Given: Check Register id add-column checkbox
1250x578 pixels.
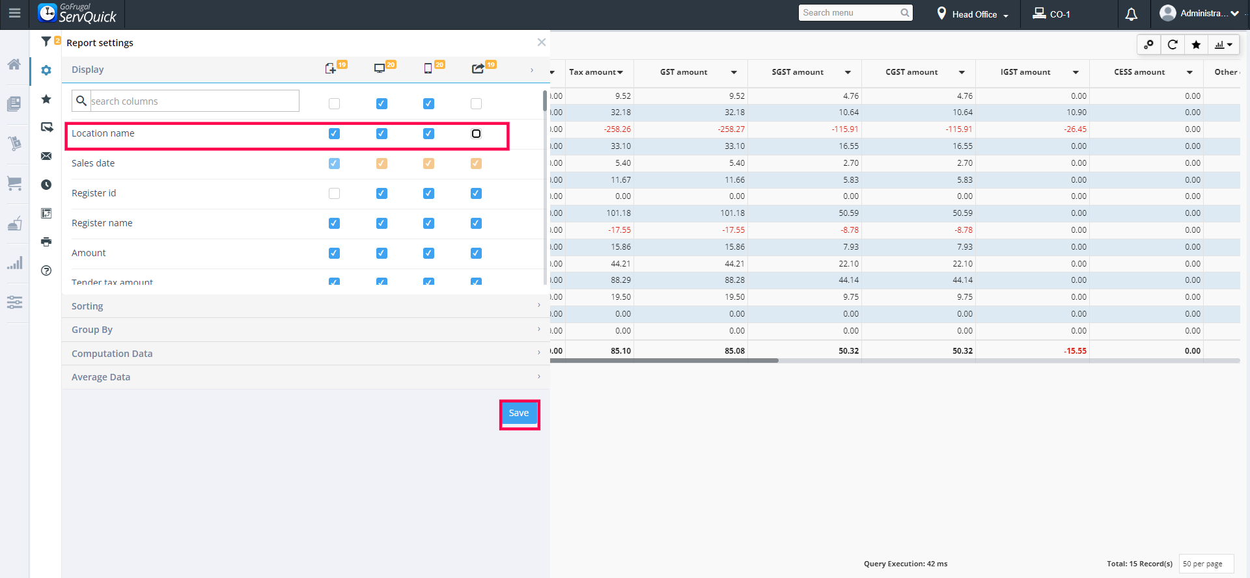Looking at the screenshot, I should (334, 193).
